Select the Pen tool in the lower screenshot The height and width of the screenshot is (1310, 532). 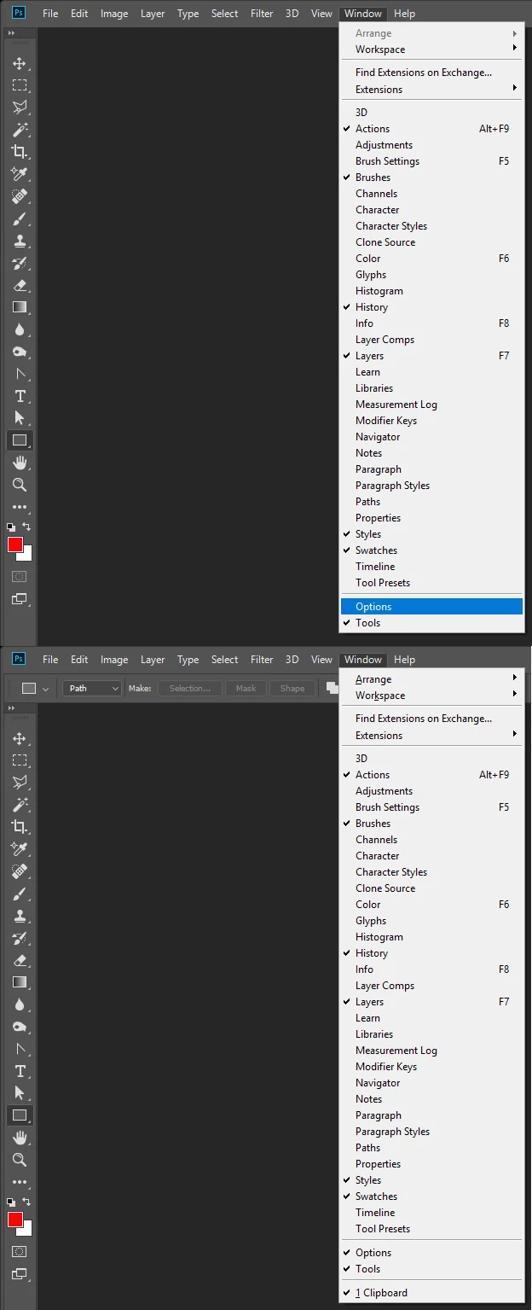19,1049
